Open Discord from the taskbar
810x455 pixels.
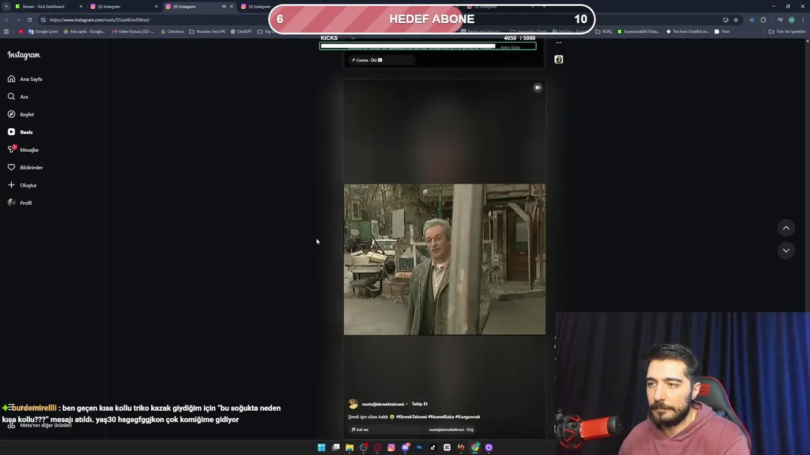405,447
